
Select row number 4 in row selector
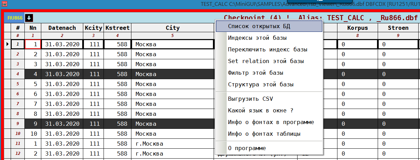coord(18,74)
